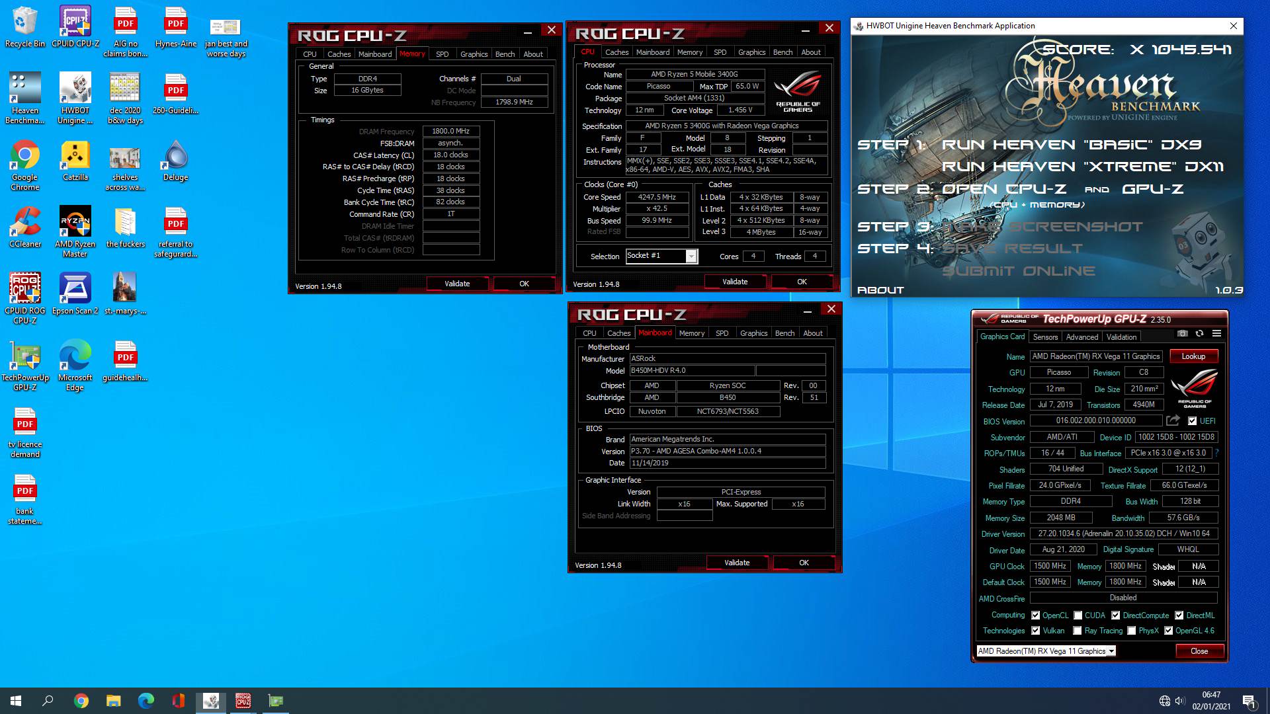Image resolution: width=1270 pixels, height=714 pixels.
Task: Click the Core Speed value 4247.5 MHz
Action: click(657, 197)
